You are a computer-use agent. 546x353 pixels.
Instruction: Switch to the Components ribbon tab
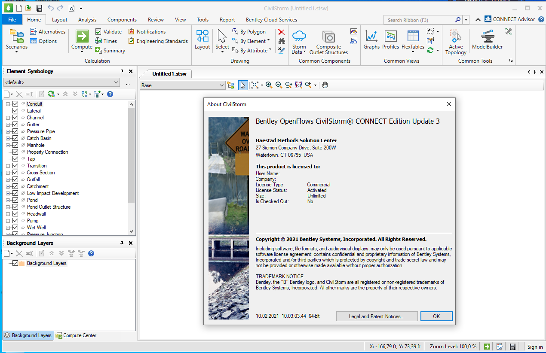click(x=122, y=19)
